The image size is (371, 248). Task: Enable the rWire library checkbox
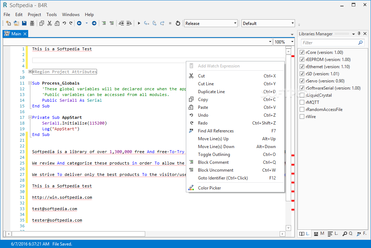302,116
